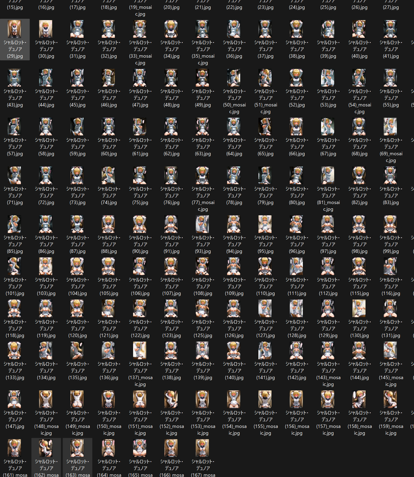This screenshot has height=477, width=414.
Task: Select file name シャルロット・デュノア (137)_mosaic.jpg
Action: click(x=140, y=374)
